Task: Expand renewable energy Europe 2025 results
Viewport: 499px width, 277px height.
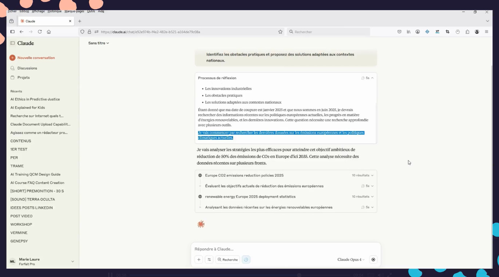Action: 286,197
